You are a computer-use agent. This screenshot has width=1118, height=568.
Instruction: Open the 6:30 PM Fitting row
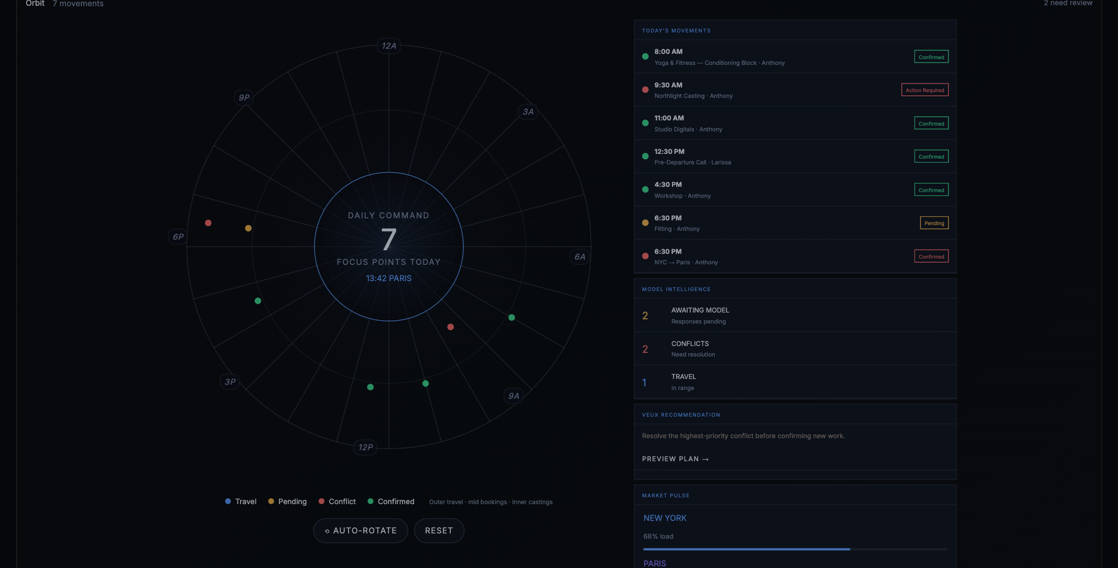coord(795,223)
